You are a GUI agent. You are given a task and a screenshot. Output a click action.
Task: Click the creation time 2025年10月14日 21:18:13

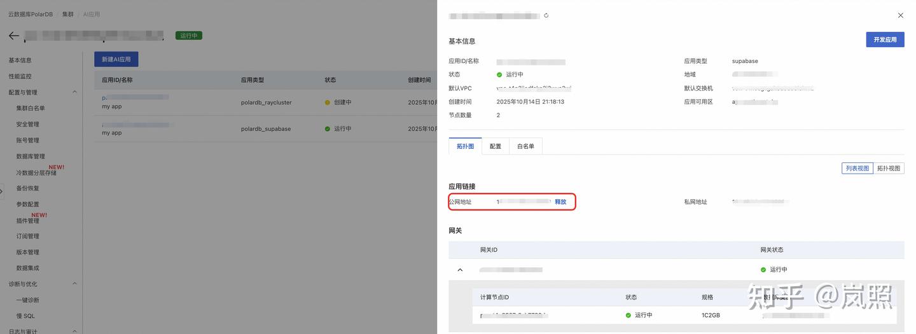coord(530,102)
